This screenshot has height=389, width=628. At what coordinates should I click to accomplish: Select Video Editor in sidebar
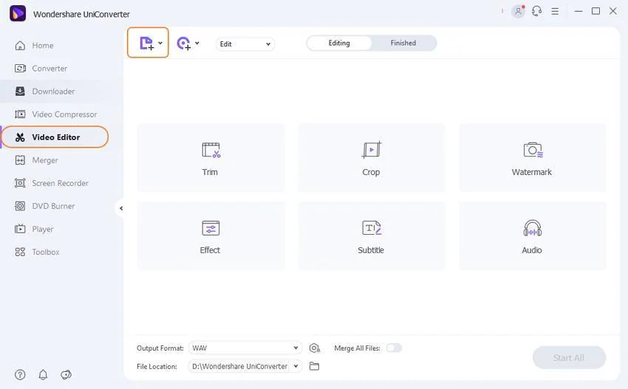[55, 137]
